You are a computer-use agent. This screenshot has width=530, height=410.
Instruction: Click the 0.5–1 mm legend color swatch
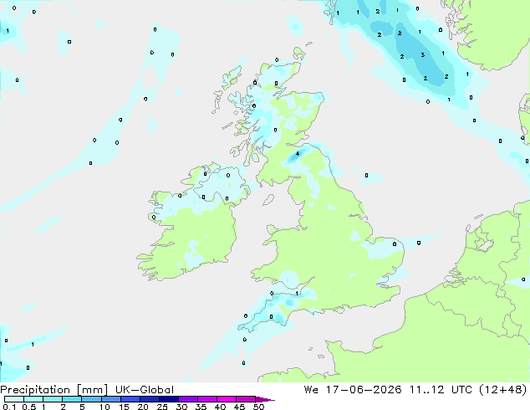(33, 399)
